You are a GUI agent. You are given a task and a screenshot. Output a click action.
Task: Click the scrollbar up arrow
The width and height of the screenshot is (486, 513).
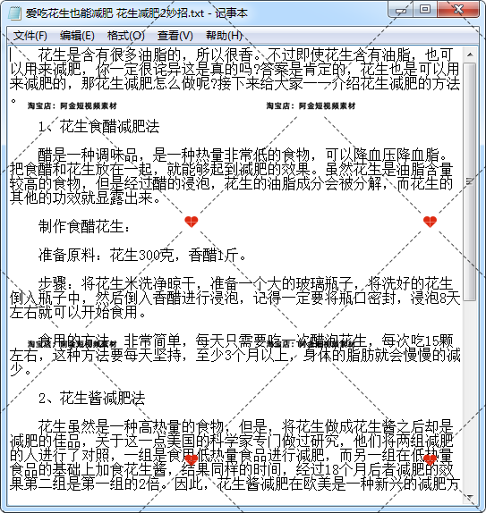coord(470,55)
